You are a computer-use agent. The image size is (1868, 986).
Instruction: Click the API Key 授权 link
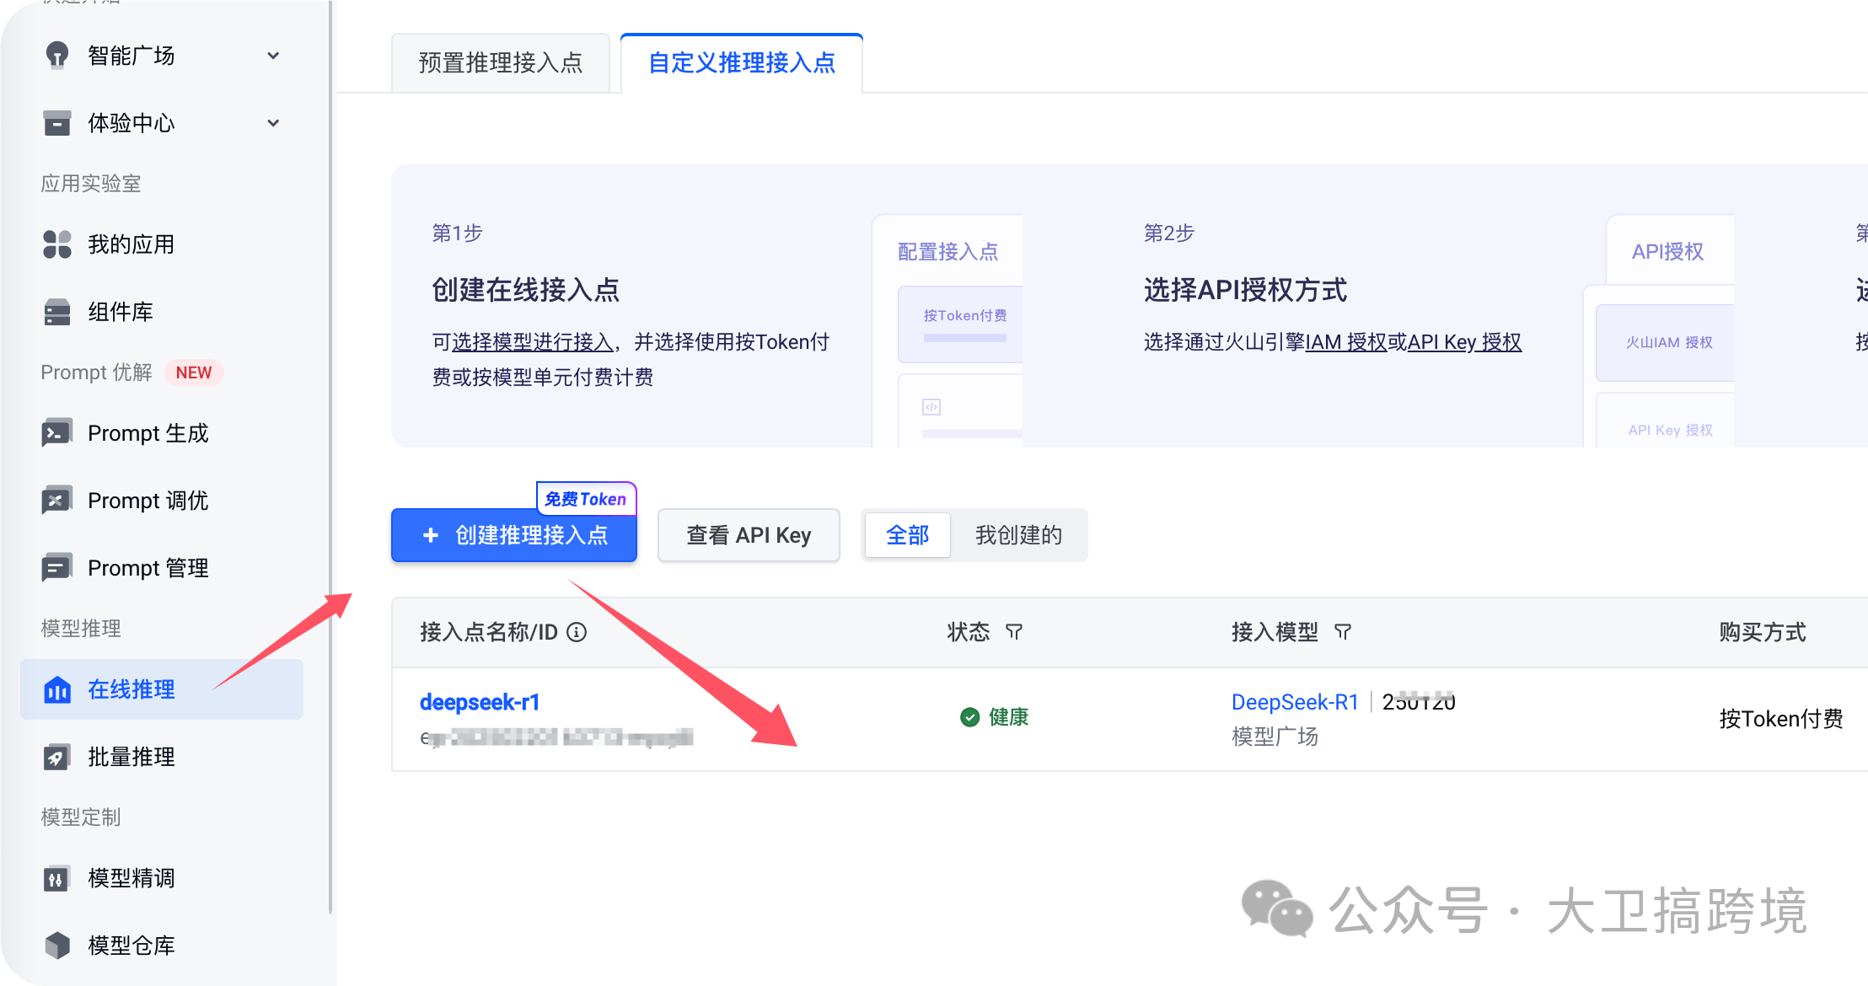(x=1464, y=342)
